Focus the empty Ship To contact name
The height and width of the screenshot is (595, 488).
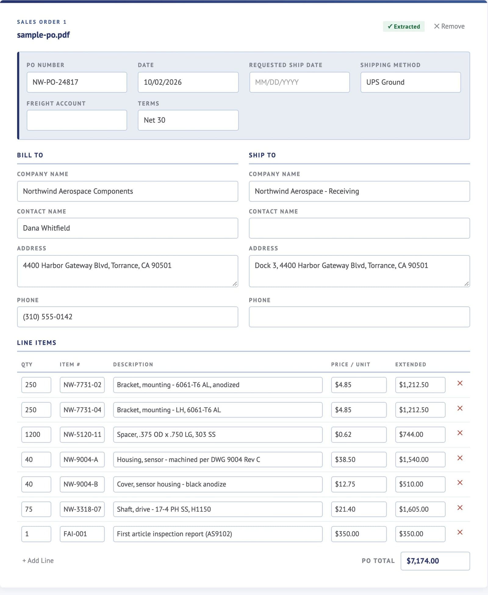359,228
